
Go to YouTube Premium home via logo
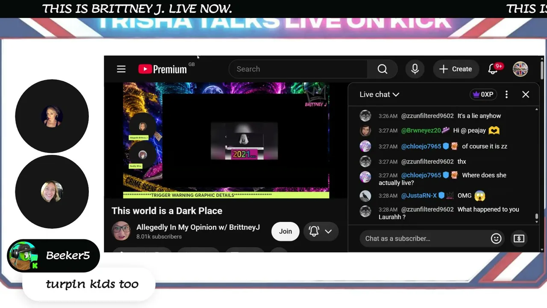(163, 69)
